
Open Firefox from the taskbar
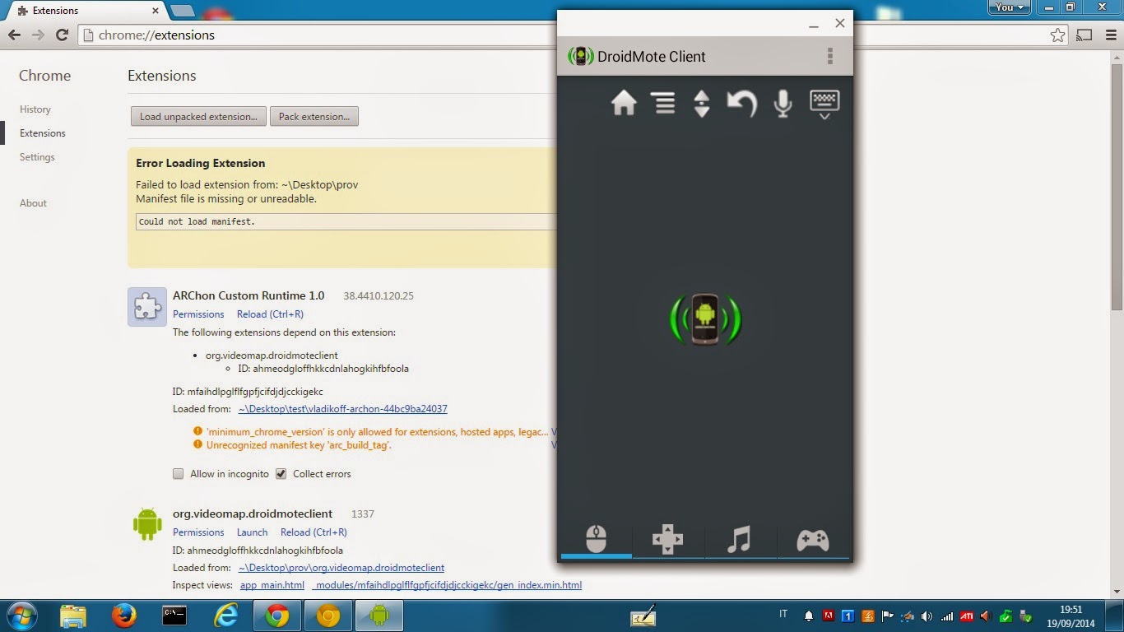(x=123, y=616)
